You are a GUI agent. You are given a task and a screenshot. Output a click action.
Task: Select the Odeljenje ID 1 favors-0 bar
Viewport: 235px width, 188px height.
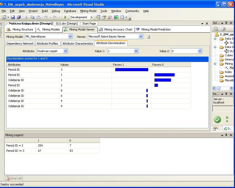pos(163,80)
